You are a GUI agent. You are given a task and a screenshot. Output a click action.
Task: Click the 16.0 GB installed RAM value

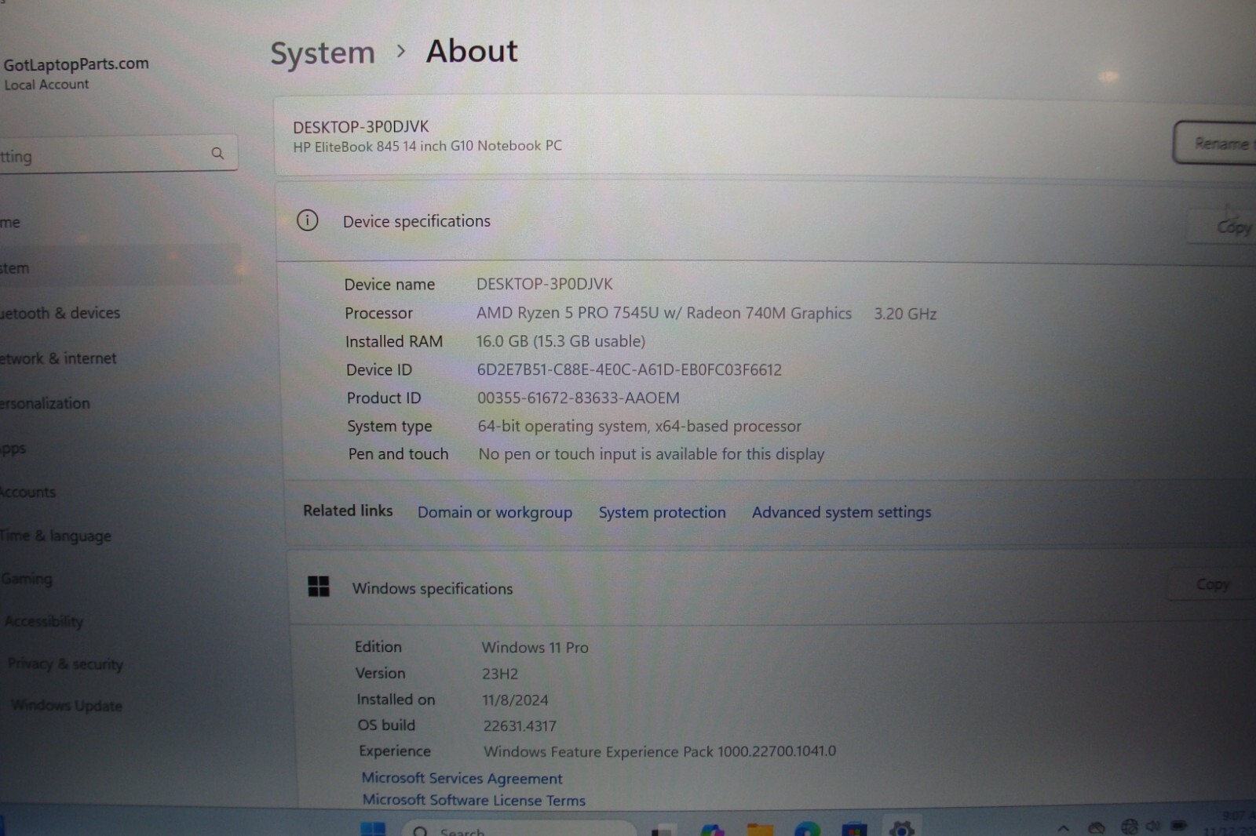click(x=560, y=341)
